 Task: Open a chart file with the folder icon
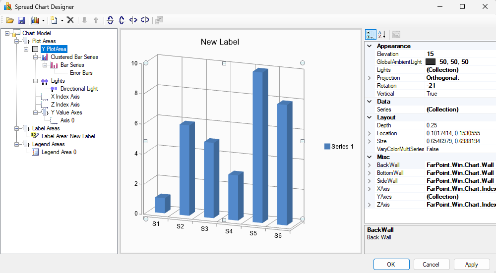10,20
